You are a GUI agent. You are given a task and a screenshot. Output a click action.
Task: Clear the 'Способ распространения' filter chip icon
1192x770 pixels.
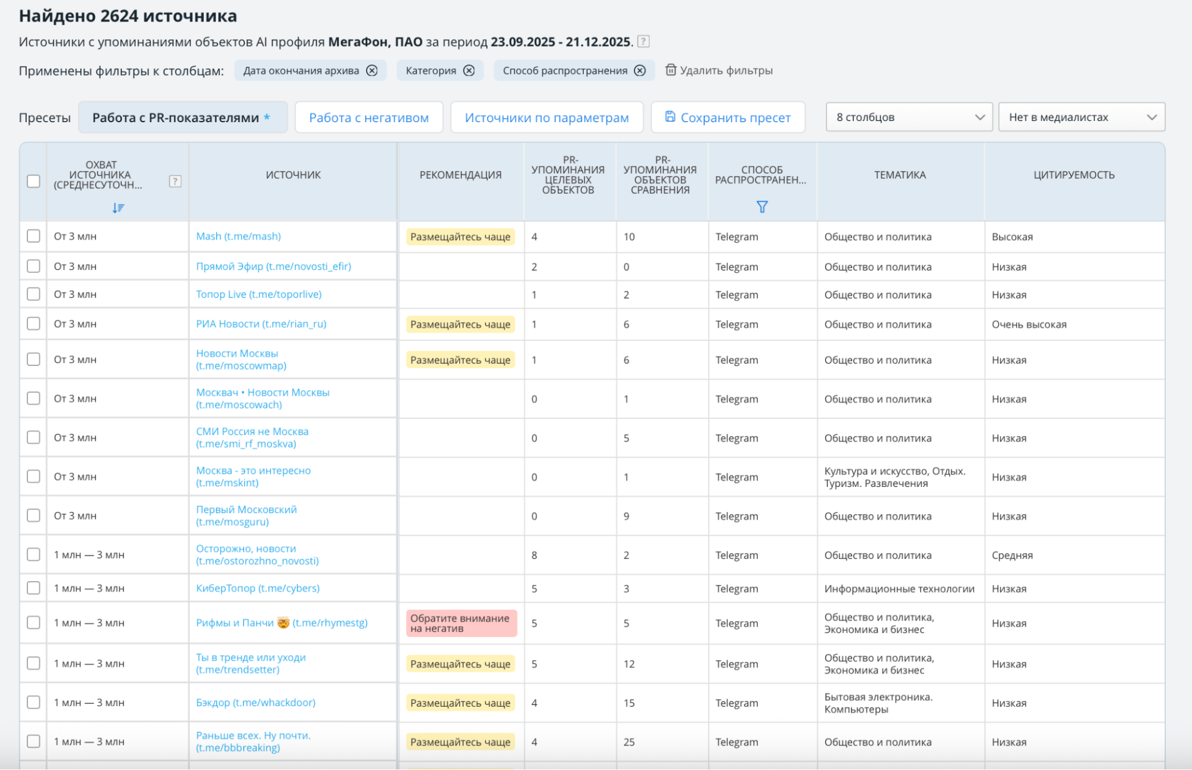[x=640, y=70]
